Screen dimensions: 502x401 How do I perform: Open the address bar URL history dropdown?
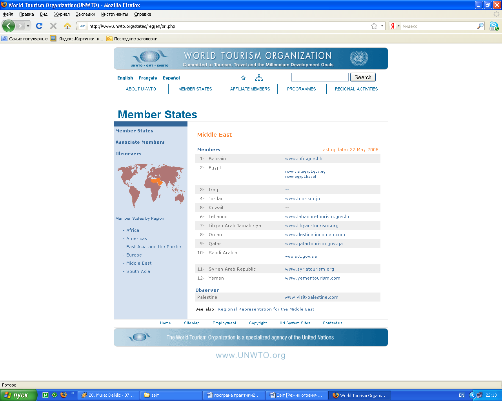pyautogui.click(x=382, y=26)
